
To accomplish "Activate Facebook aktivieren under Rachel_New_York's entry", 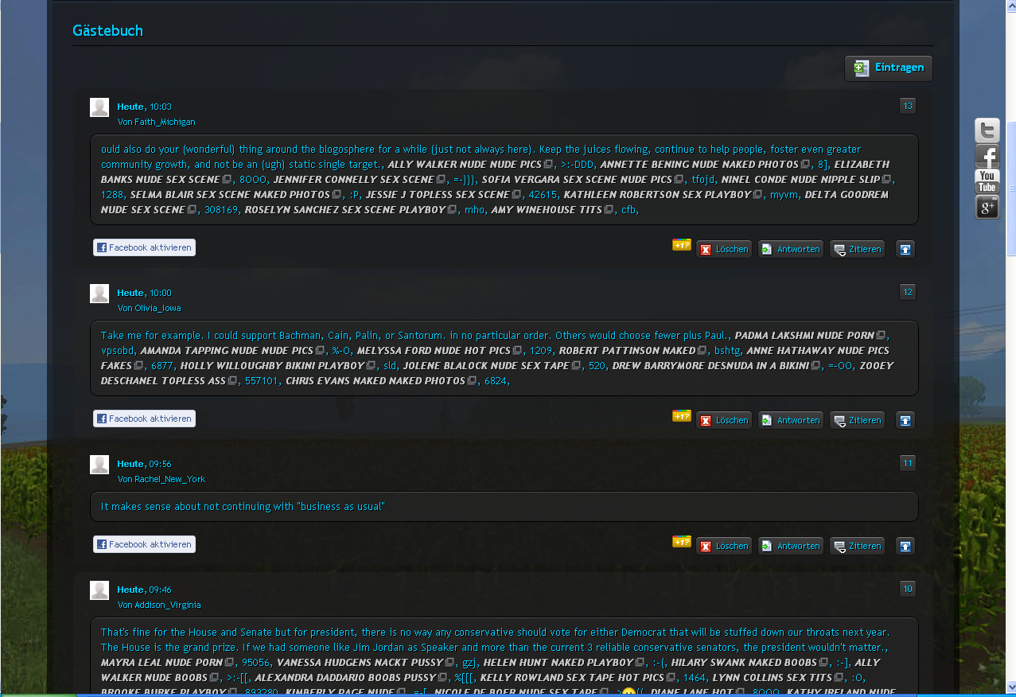I will click(144, 544).
